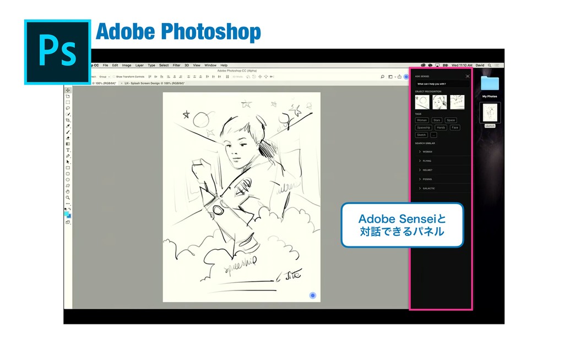Screen dimensions: 564x352
Task: Enable Show Transform Controls checkbox
Action: [x=114, y=76]
